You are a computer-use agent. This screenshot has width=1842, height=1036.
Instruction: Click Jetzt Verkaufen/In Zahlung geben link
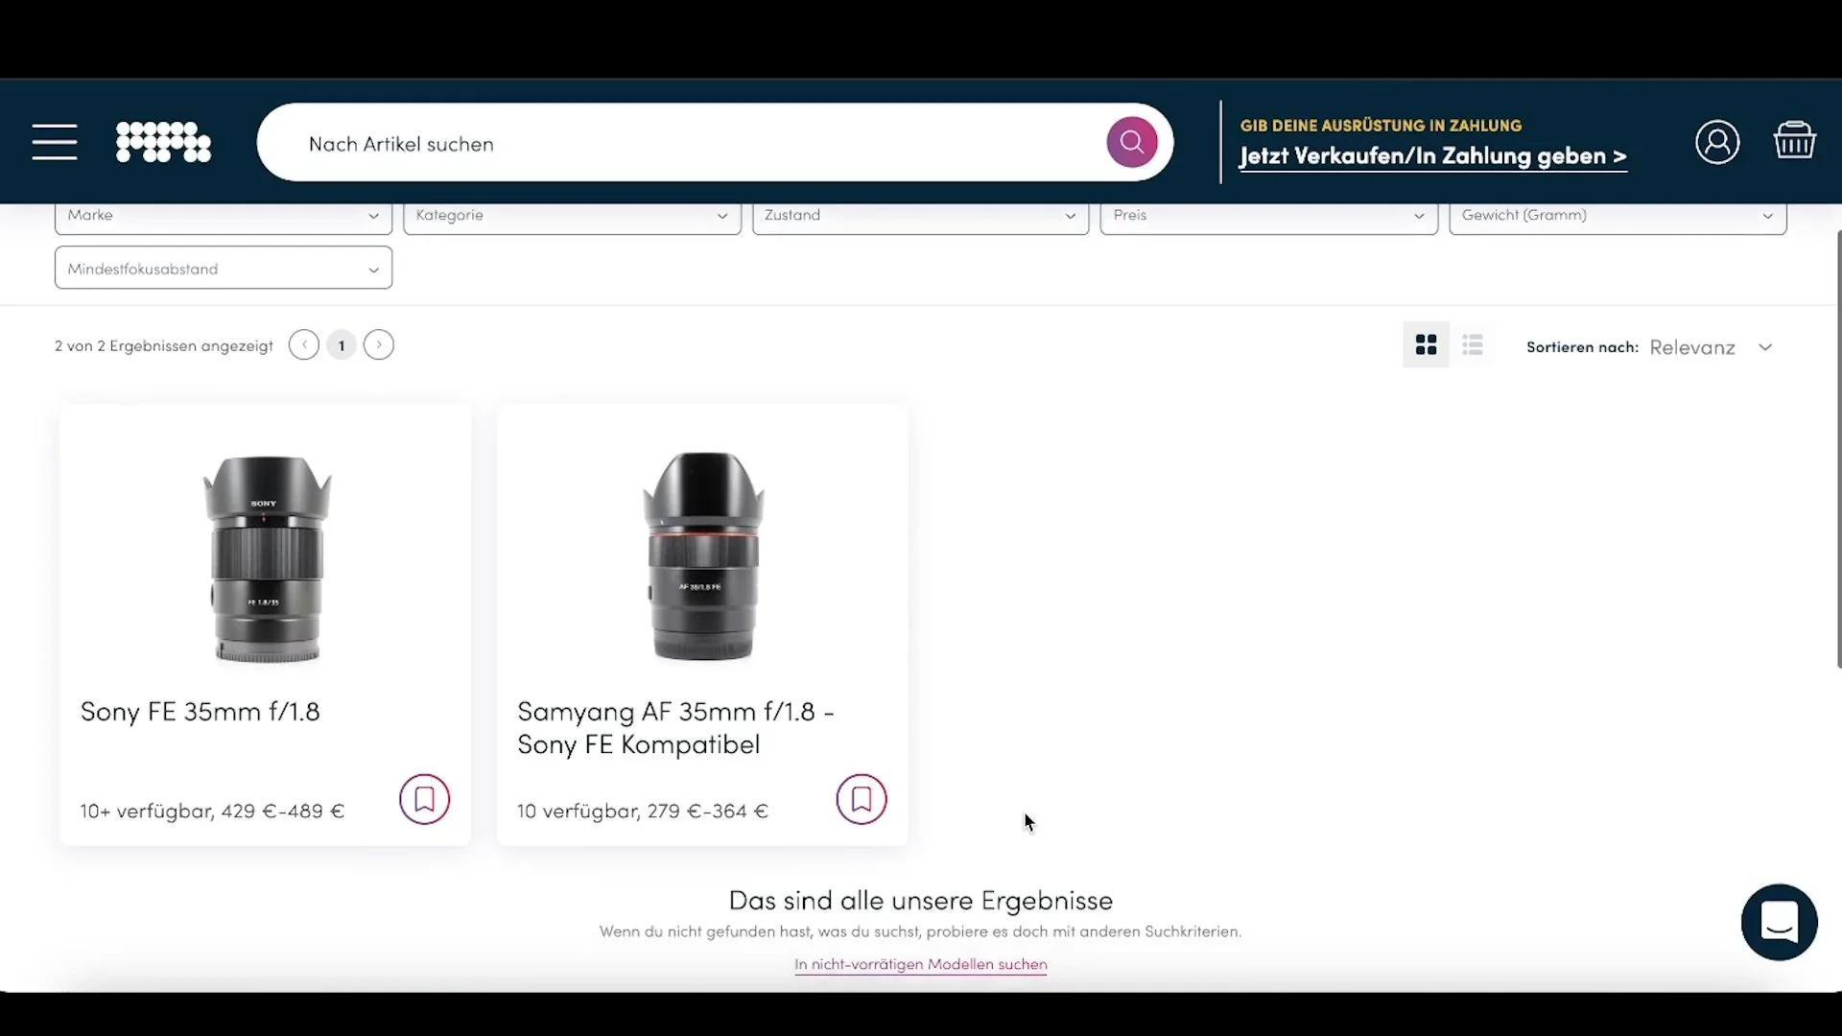(x=1432, y=156)
